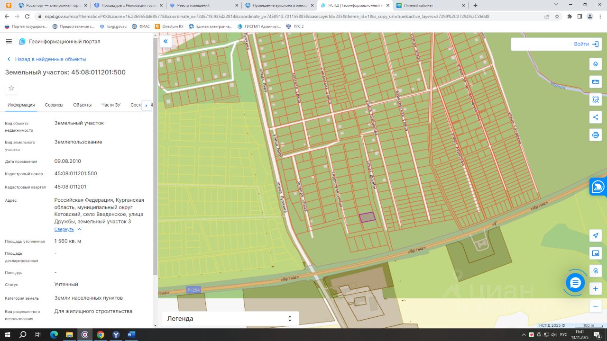The width and height of the screenshot is (607, 341).
Task: Open the Объекты tab
Action: [83, 105]
